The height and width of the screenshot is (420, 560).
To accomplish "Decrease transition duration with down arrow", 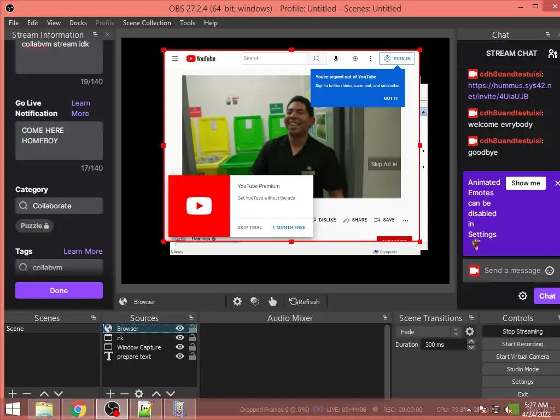I will [471, 347].
